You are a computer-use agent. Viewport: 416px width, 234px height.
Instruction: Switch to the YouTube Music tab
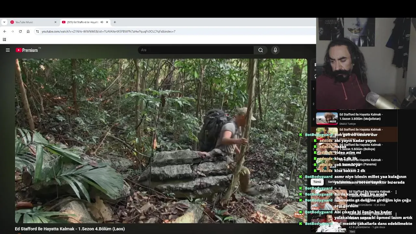coord(33,22)
